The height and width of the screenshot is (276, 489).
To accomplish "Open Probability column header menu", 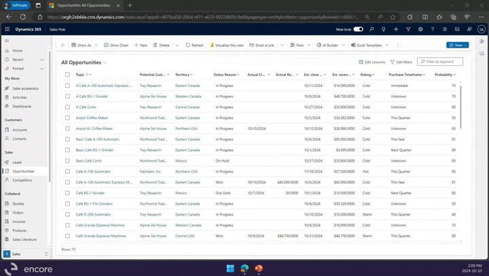I will (445, 75).
